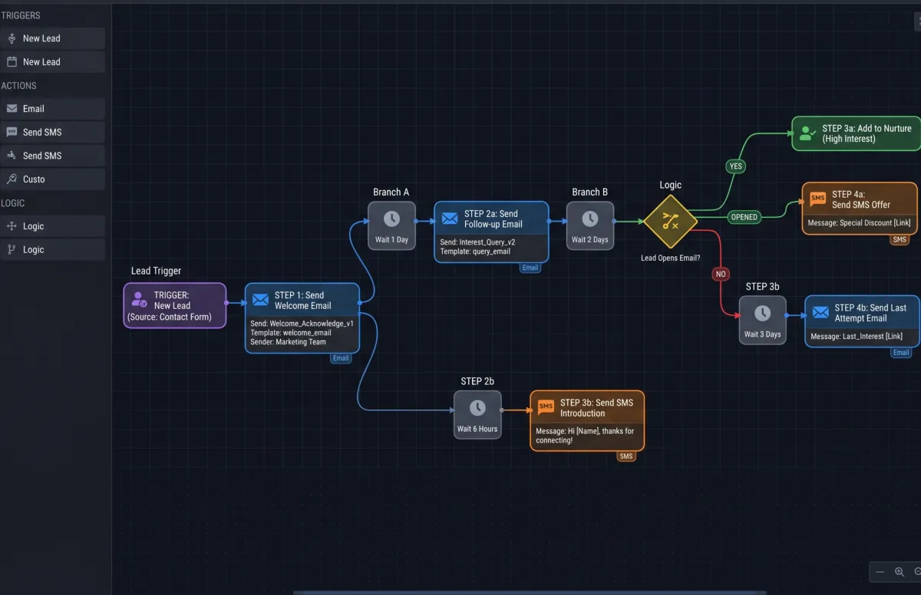Click the 'Branch B' label

tap(590, 192)
